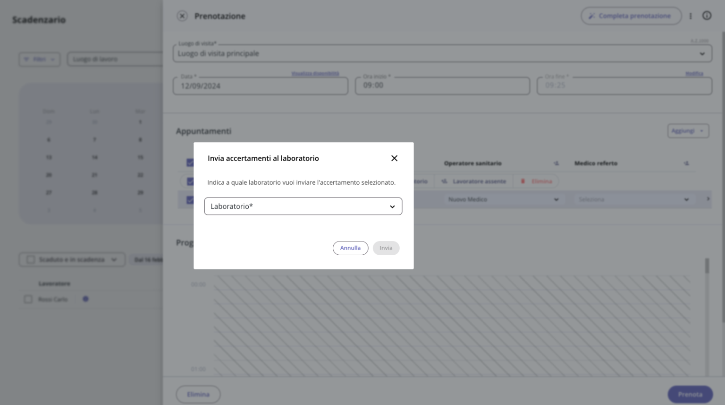The width and height of the screenshot is (725, 405).
Task: Click the person icon beside Lavoratore assente
Action: pyautogui.click(x=445, y=181)
